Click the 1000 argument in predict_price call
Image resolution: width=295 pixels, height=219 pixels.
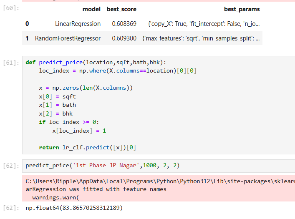[x=149, y=165]
